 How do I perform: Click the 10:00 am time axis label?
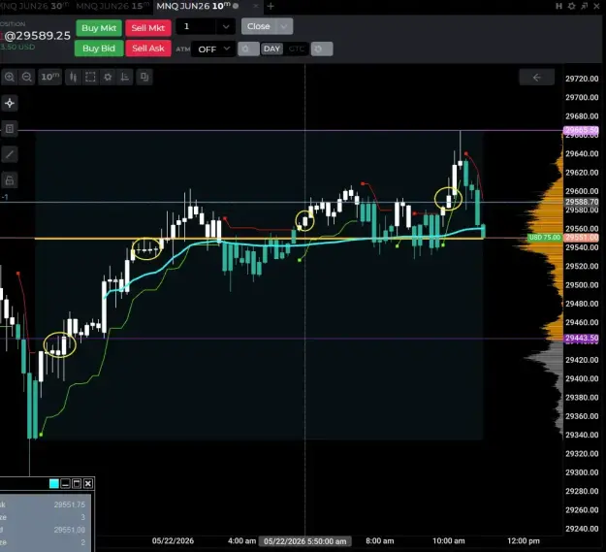[448, 540]
